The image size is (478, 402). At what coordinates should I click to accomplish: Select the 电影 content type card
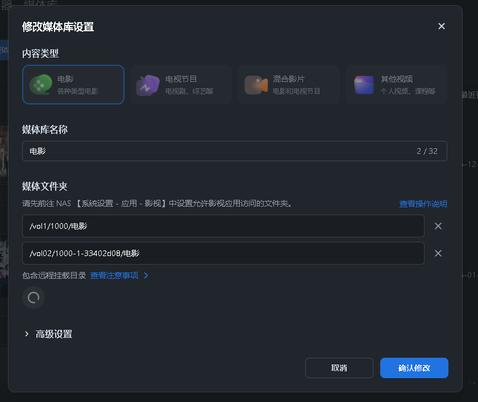coord(73,85)
